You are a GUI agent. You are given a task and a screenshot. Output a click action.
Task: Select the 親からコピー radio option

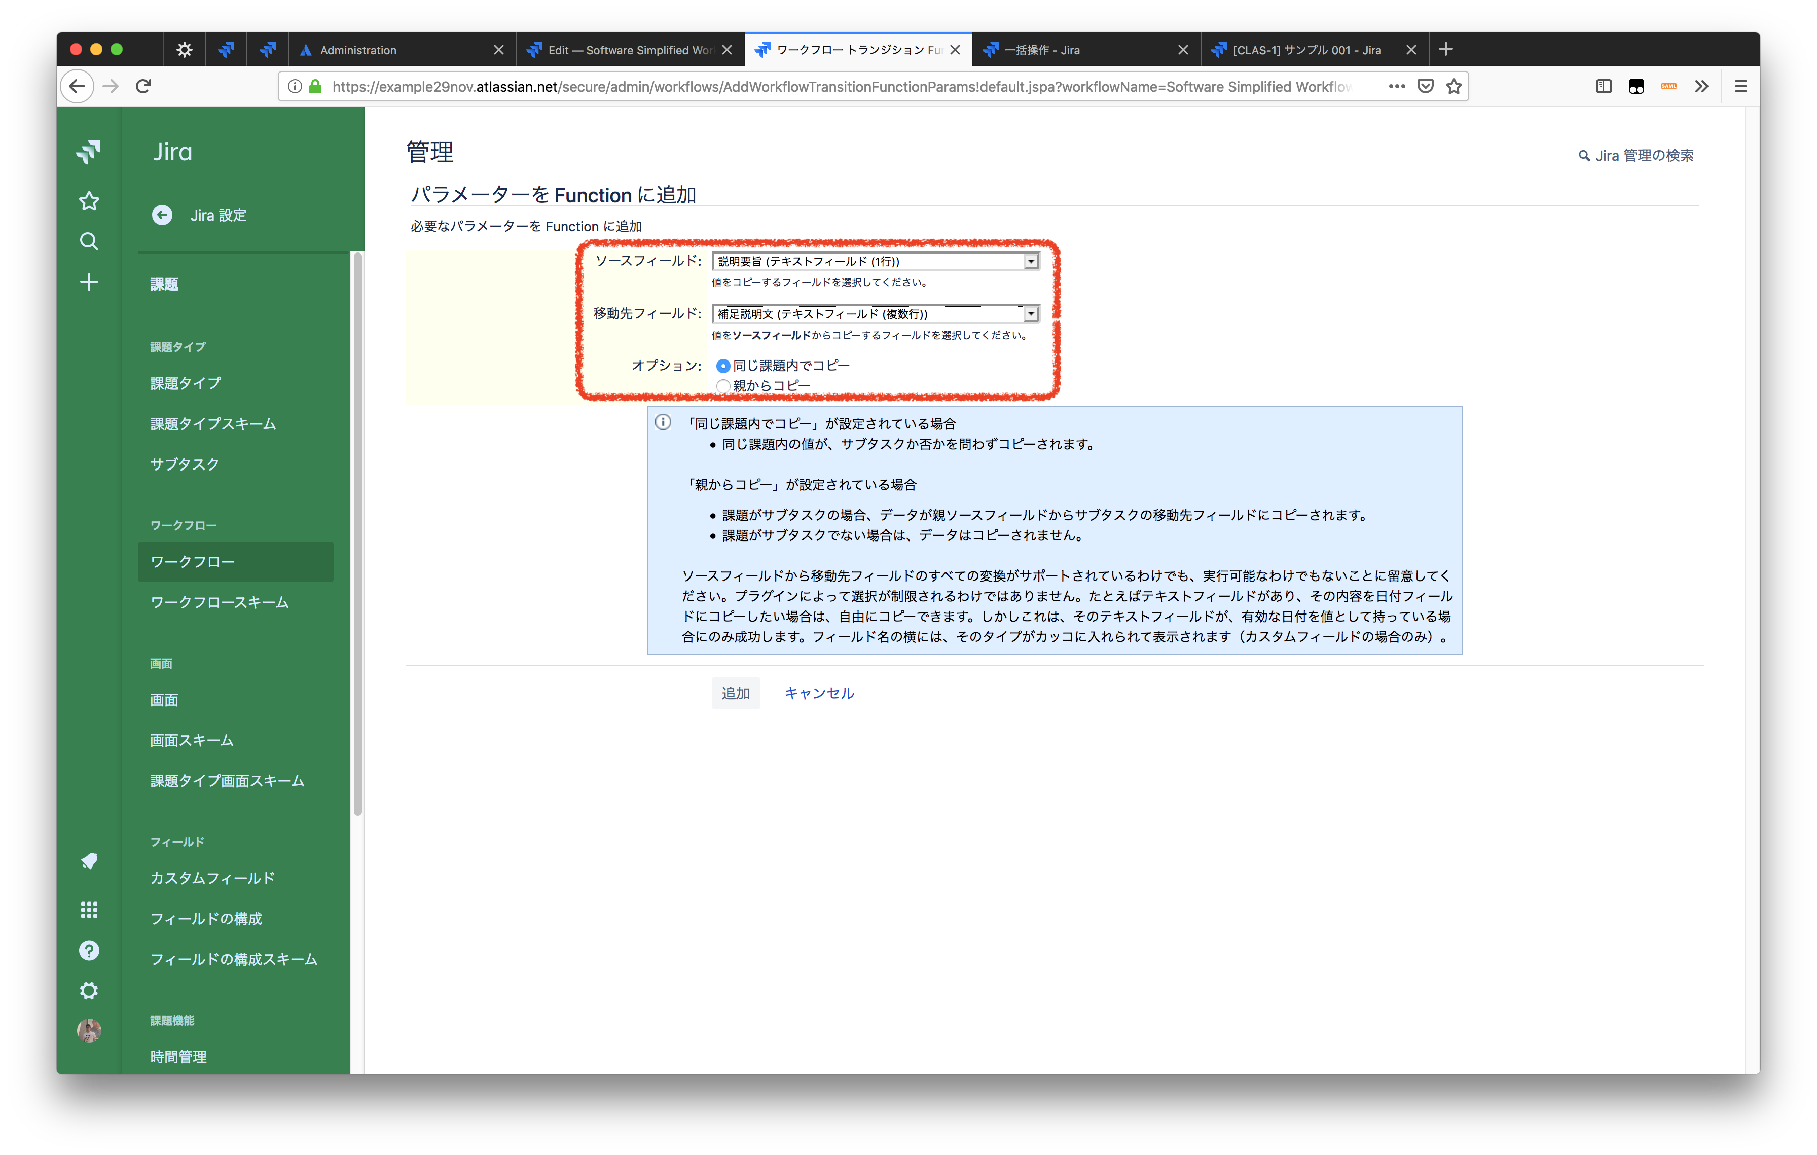pyautogui.click(x=723, y=385)
